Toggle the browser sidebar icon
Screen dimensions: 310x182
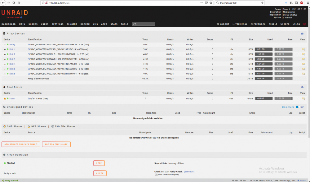[296, 3]
